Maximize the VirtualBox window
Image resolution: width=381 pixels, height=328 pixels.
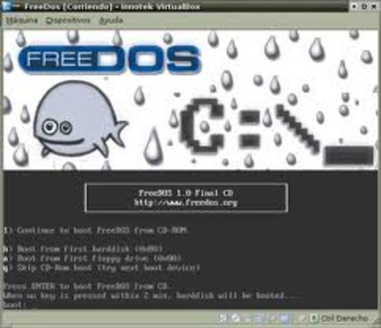point(365,7)
